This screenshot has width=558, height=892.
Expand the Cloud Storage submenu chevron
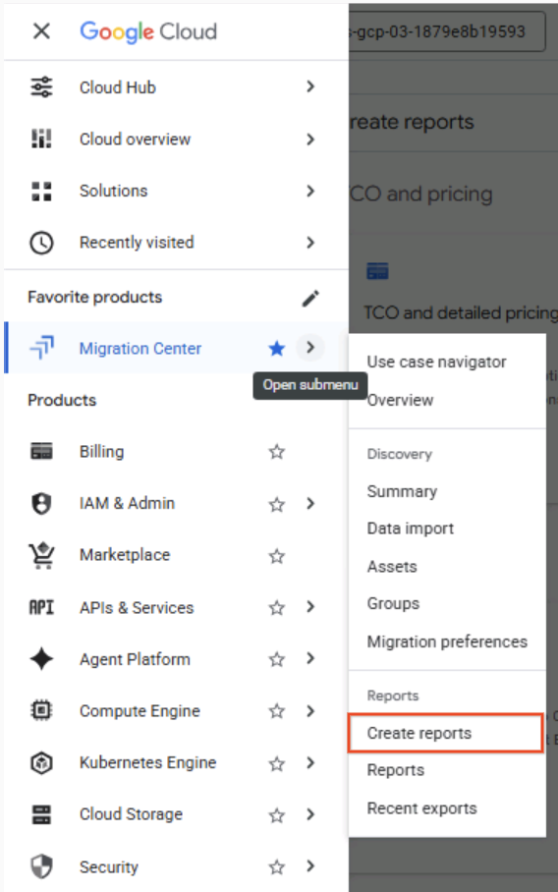[310, 814]
